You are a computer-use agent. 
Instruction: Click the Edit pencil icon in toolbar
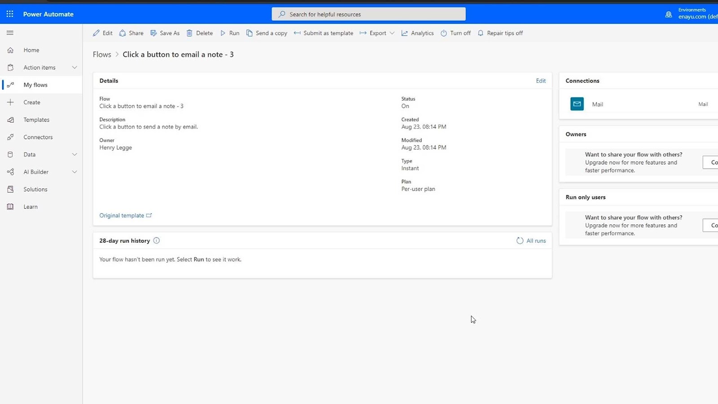point(96,33)
